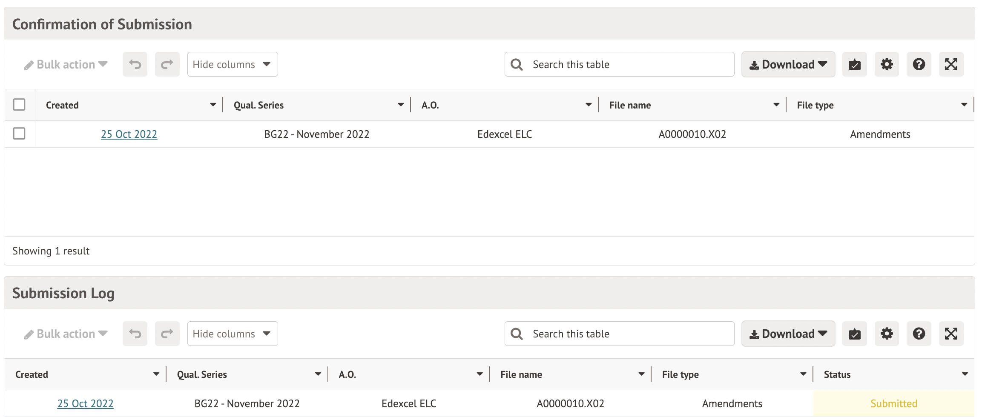Viewport: 982px width, 417px height.
Task: Expand Submission Log table to fullscreen
Action: tap(951, 334)
